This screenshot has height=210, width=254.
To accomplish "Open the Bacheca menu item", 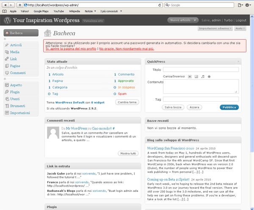I will tap(21, 33).
